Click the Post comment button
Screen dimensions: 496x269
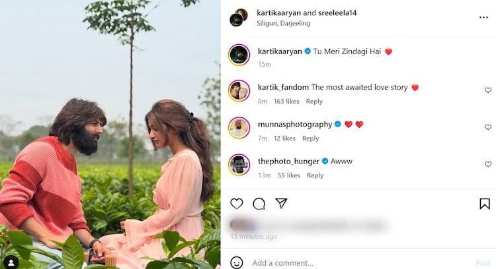pyautogui.click(x=483, y=262)
